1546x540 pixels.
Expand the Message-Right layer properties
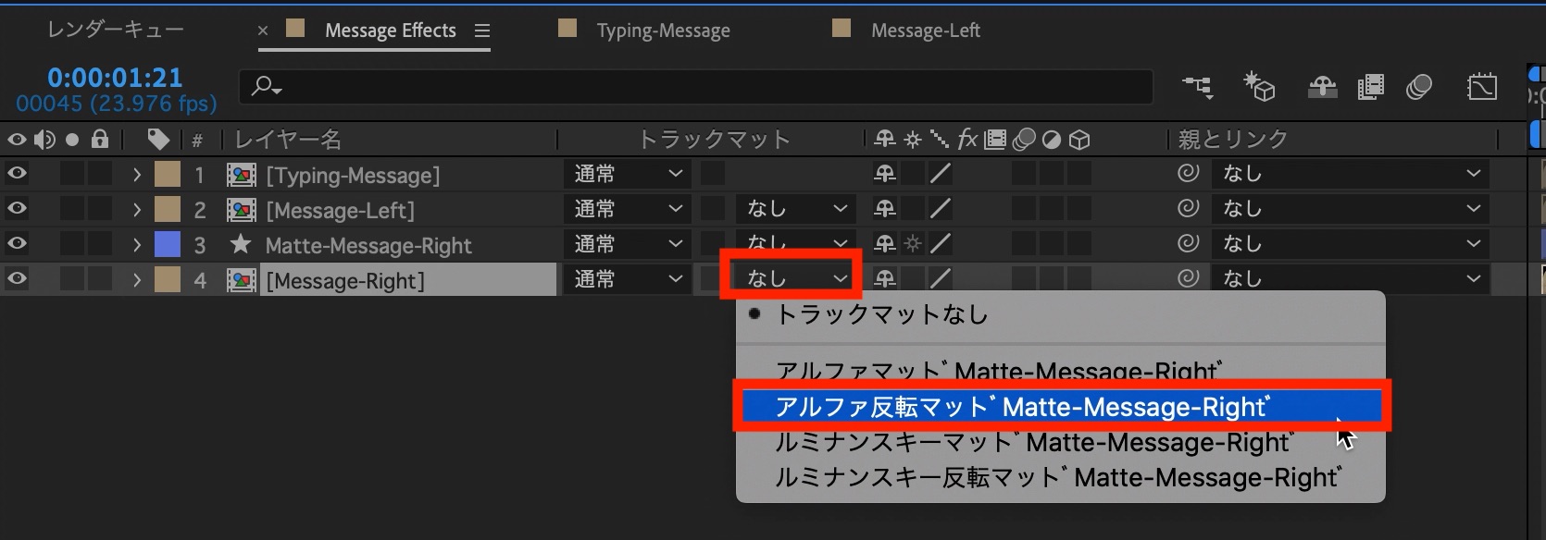pyautogui.click(x=137, y=280)
